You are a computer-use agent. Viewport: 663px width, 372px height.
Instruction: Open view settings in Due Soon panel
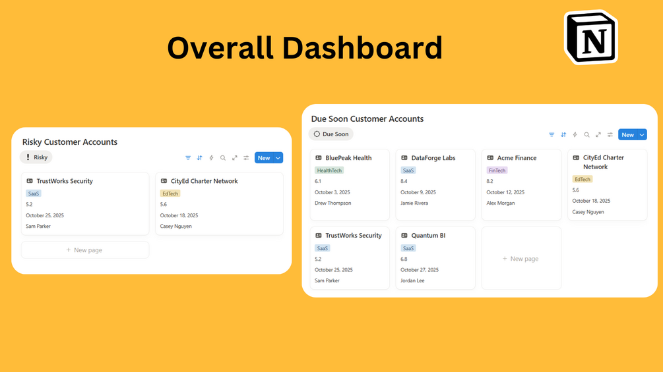coord(610,134)
